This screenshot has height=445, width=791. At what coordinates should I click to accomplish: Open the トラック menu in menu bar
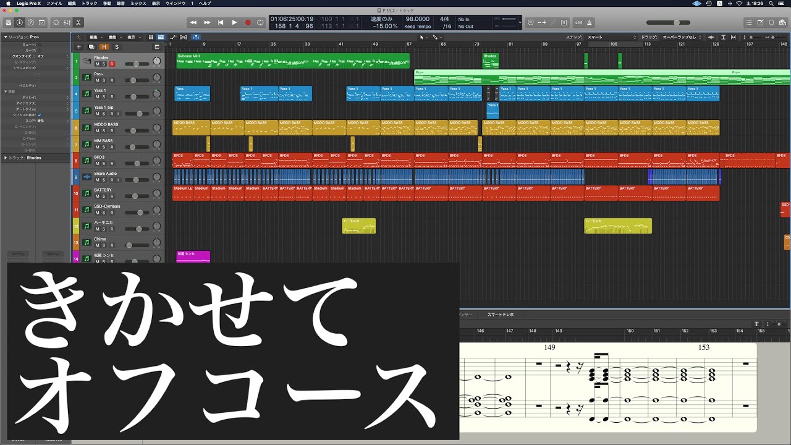[x=90, y=3]
